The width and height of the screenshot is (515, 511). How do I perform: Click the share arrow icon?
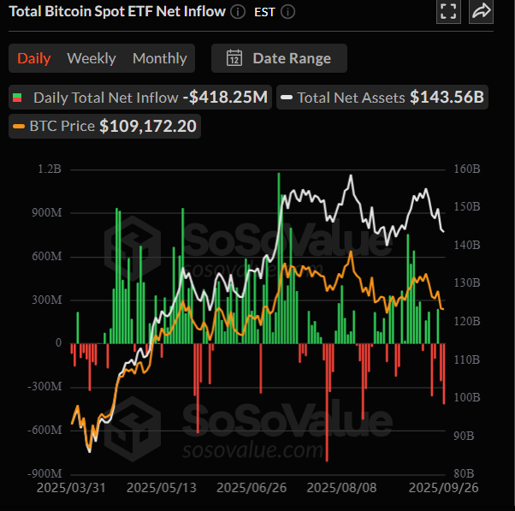(x=482, y=11)
